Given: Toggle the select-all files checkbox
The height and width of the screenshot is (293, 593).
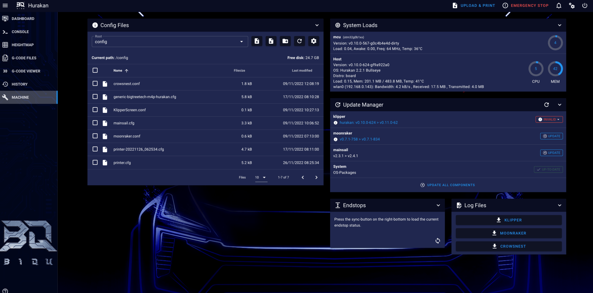Looking at the screenshot, I should (x=95, y=70).
